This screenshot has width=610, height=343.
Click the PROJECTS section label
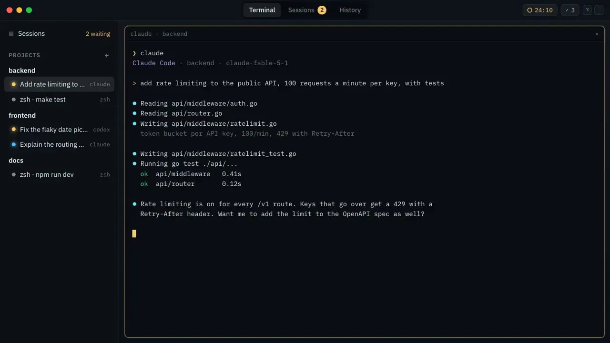point(24,55)
